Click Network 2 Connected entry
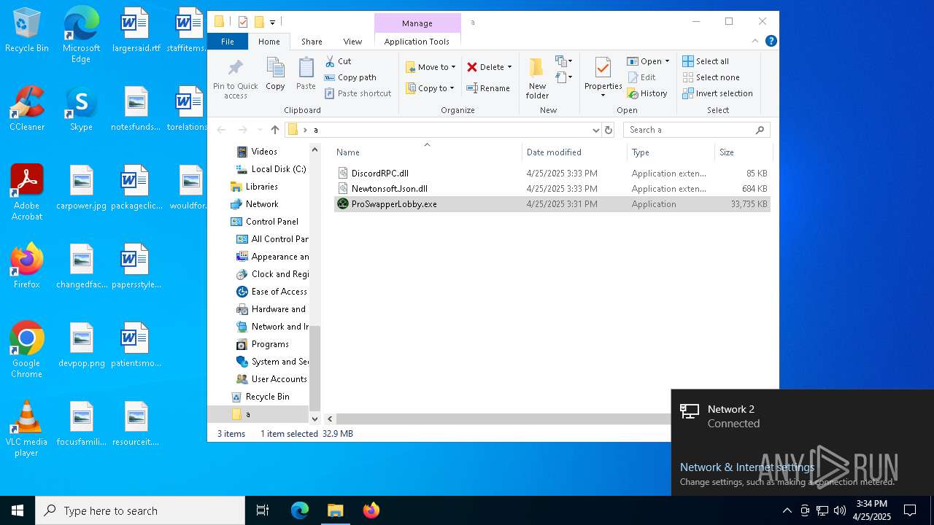This screenshot has height=525, width=934. 802,416
